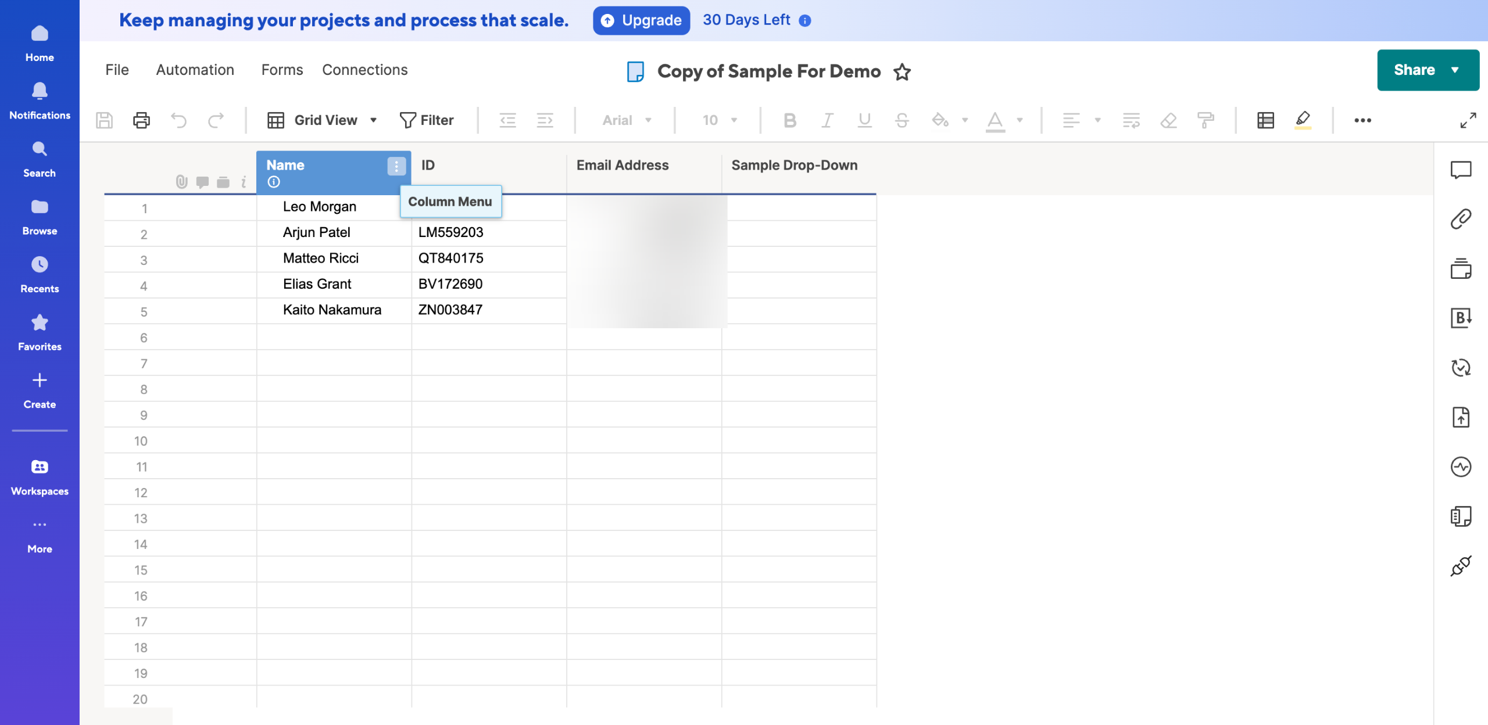Screen dimensions: 1488x725
Task: Click the Upgrade button
Action: pos(641,20)
